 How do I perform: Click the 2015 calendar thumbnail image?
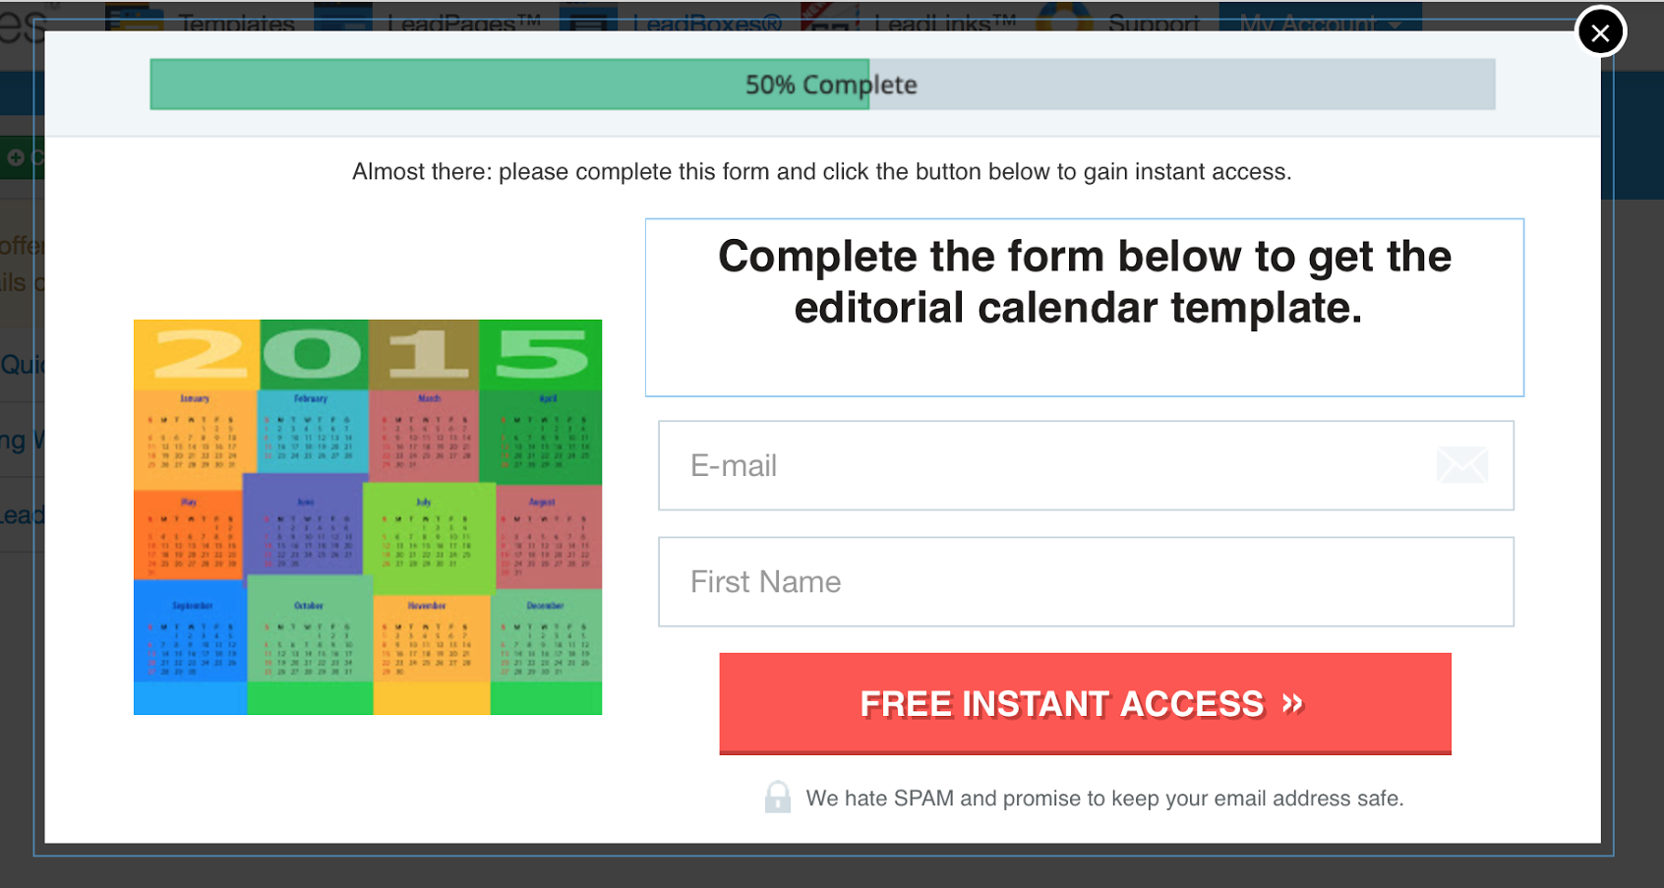coord(368,517)
